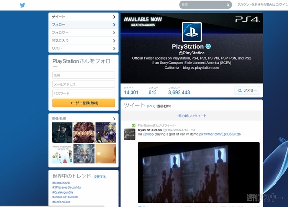Click the Twitter bird logo
This screenshot has width=288, height=207.
(x=23, y=5)
